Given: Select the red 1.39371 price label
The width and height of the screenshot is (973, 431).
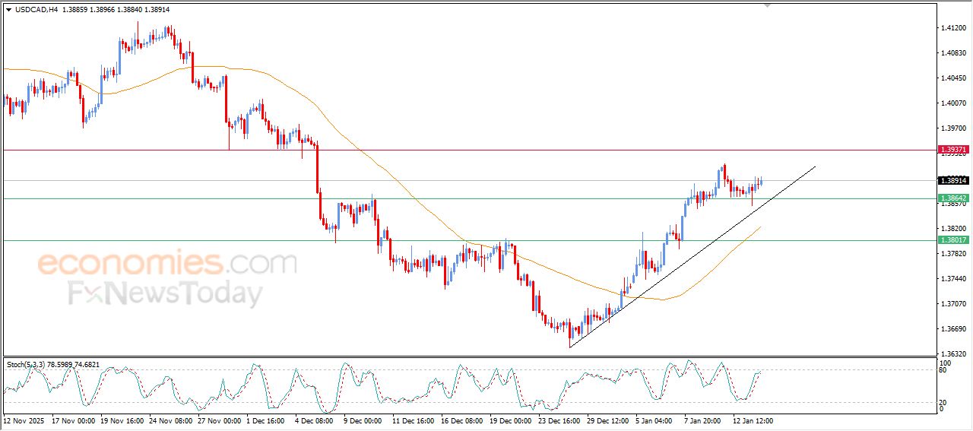Looking at the screenshot, I should pos(953,150).
